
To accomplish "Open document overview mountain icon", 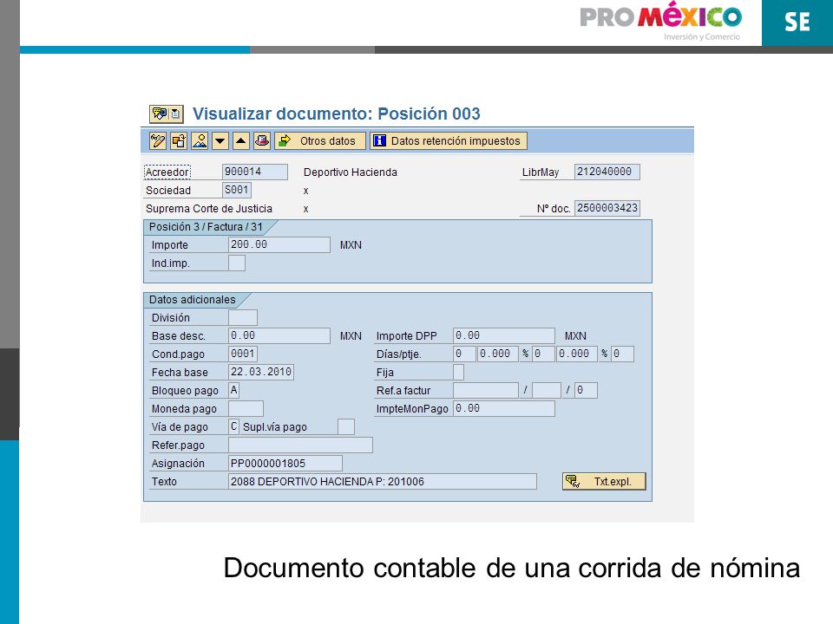I will click(x=200, y=140).
